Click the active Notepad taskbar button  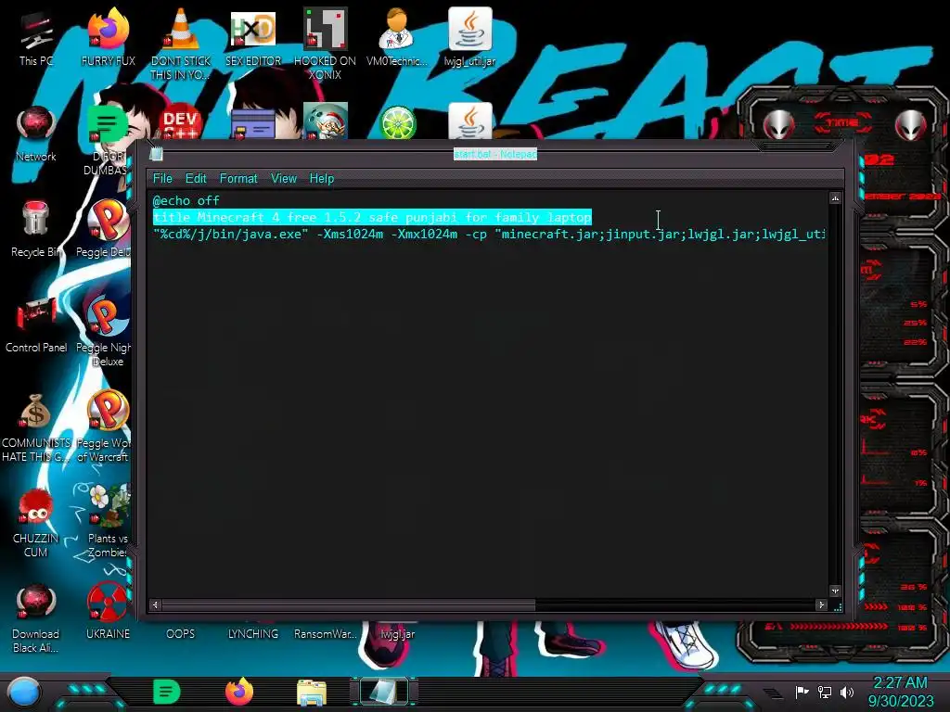(385, 692)
